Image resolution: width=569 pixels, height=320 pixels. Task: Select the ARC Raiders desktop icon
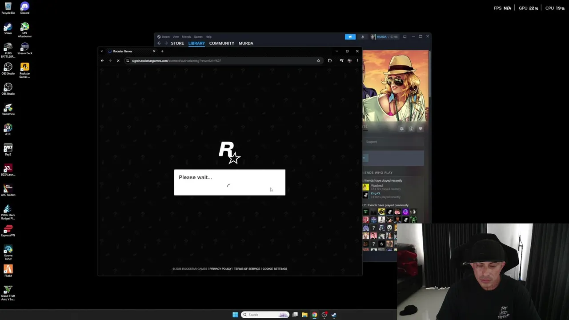click(8, 190)
